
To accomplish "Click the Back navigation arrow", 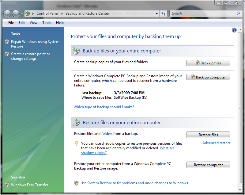I will [x=7, y=13].
